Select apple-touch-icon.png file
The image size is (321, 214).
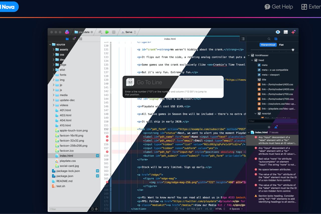point(74,130)
